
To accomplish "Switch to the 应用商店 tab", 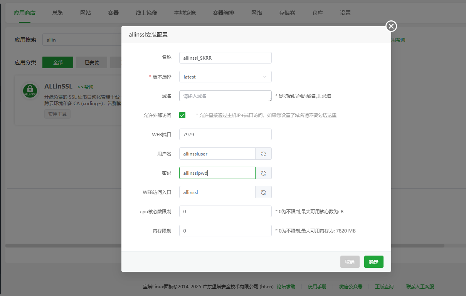I will pyautogui.click(x=25, y=13).
